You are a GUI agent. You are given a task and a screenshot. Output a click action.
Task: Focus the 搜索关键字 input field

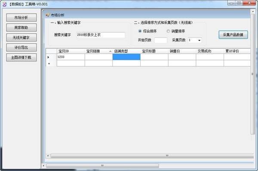click(x=101, y=35)
